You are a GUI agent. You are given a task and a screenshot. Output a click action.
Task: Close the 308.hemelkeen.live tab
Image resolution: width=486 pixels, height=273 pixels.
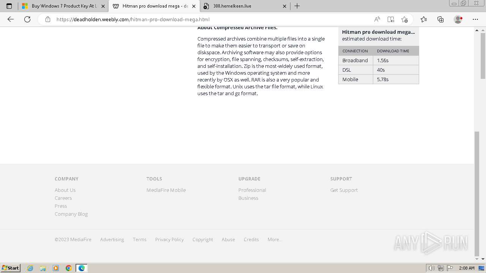(285, 6)
